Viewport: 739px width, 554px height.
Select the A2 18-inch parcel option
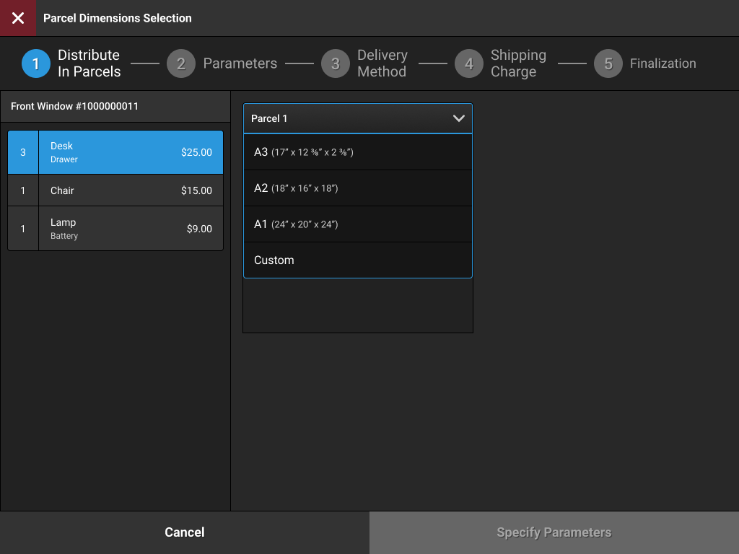point(358,188)
